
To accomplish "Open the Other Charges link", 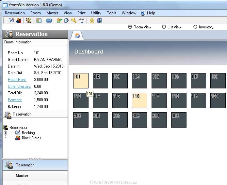I will 19,86.
